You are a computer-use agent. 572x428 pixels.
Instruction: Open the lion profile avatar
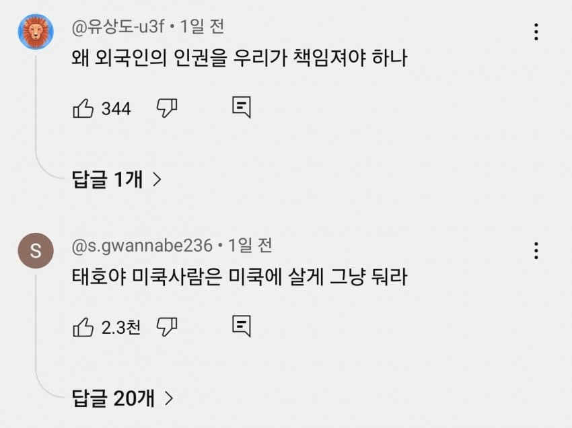(36, 32)
